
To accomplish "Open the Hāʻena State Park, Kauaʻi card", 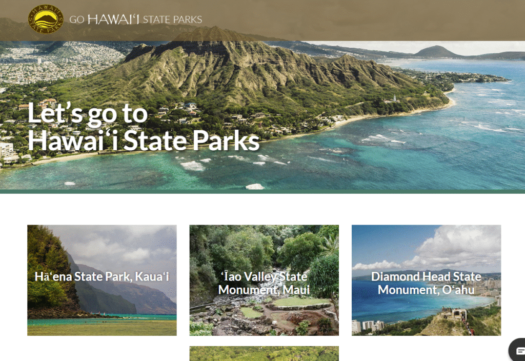I will pos(102,280).
